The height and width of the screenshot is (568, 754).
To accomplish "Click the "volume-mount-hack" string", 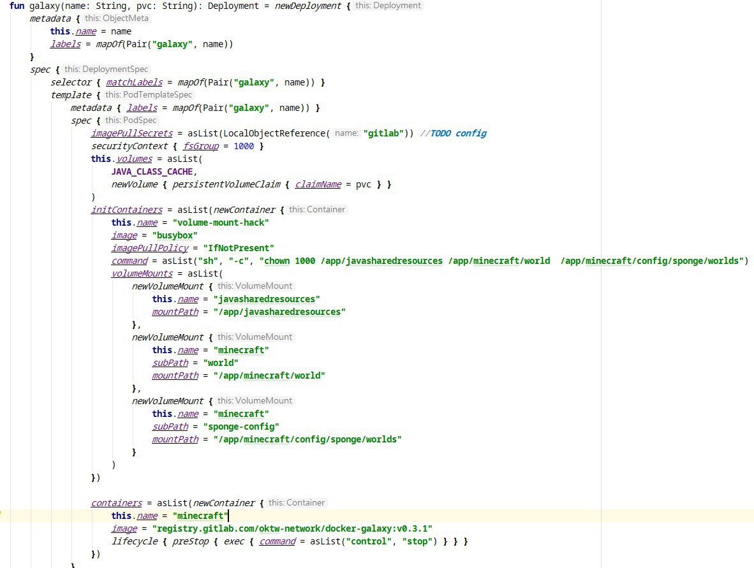I will click(221, 222).
